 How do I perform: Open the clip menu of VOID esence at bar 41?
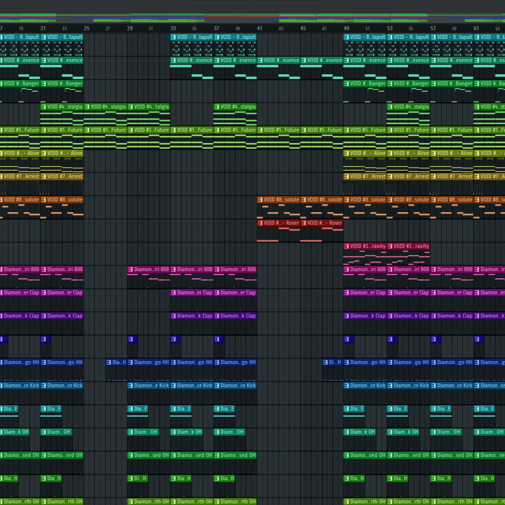[x=261, y=61]
